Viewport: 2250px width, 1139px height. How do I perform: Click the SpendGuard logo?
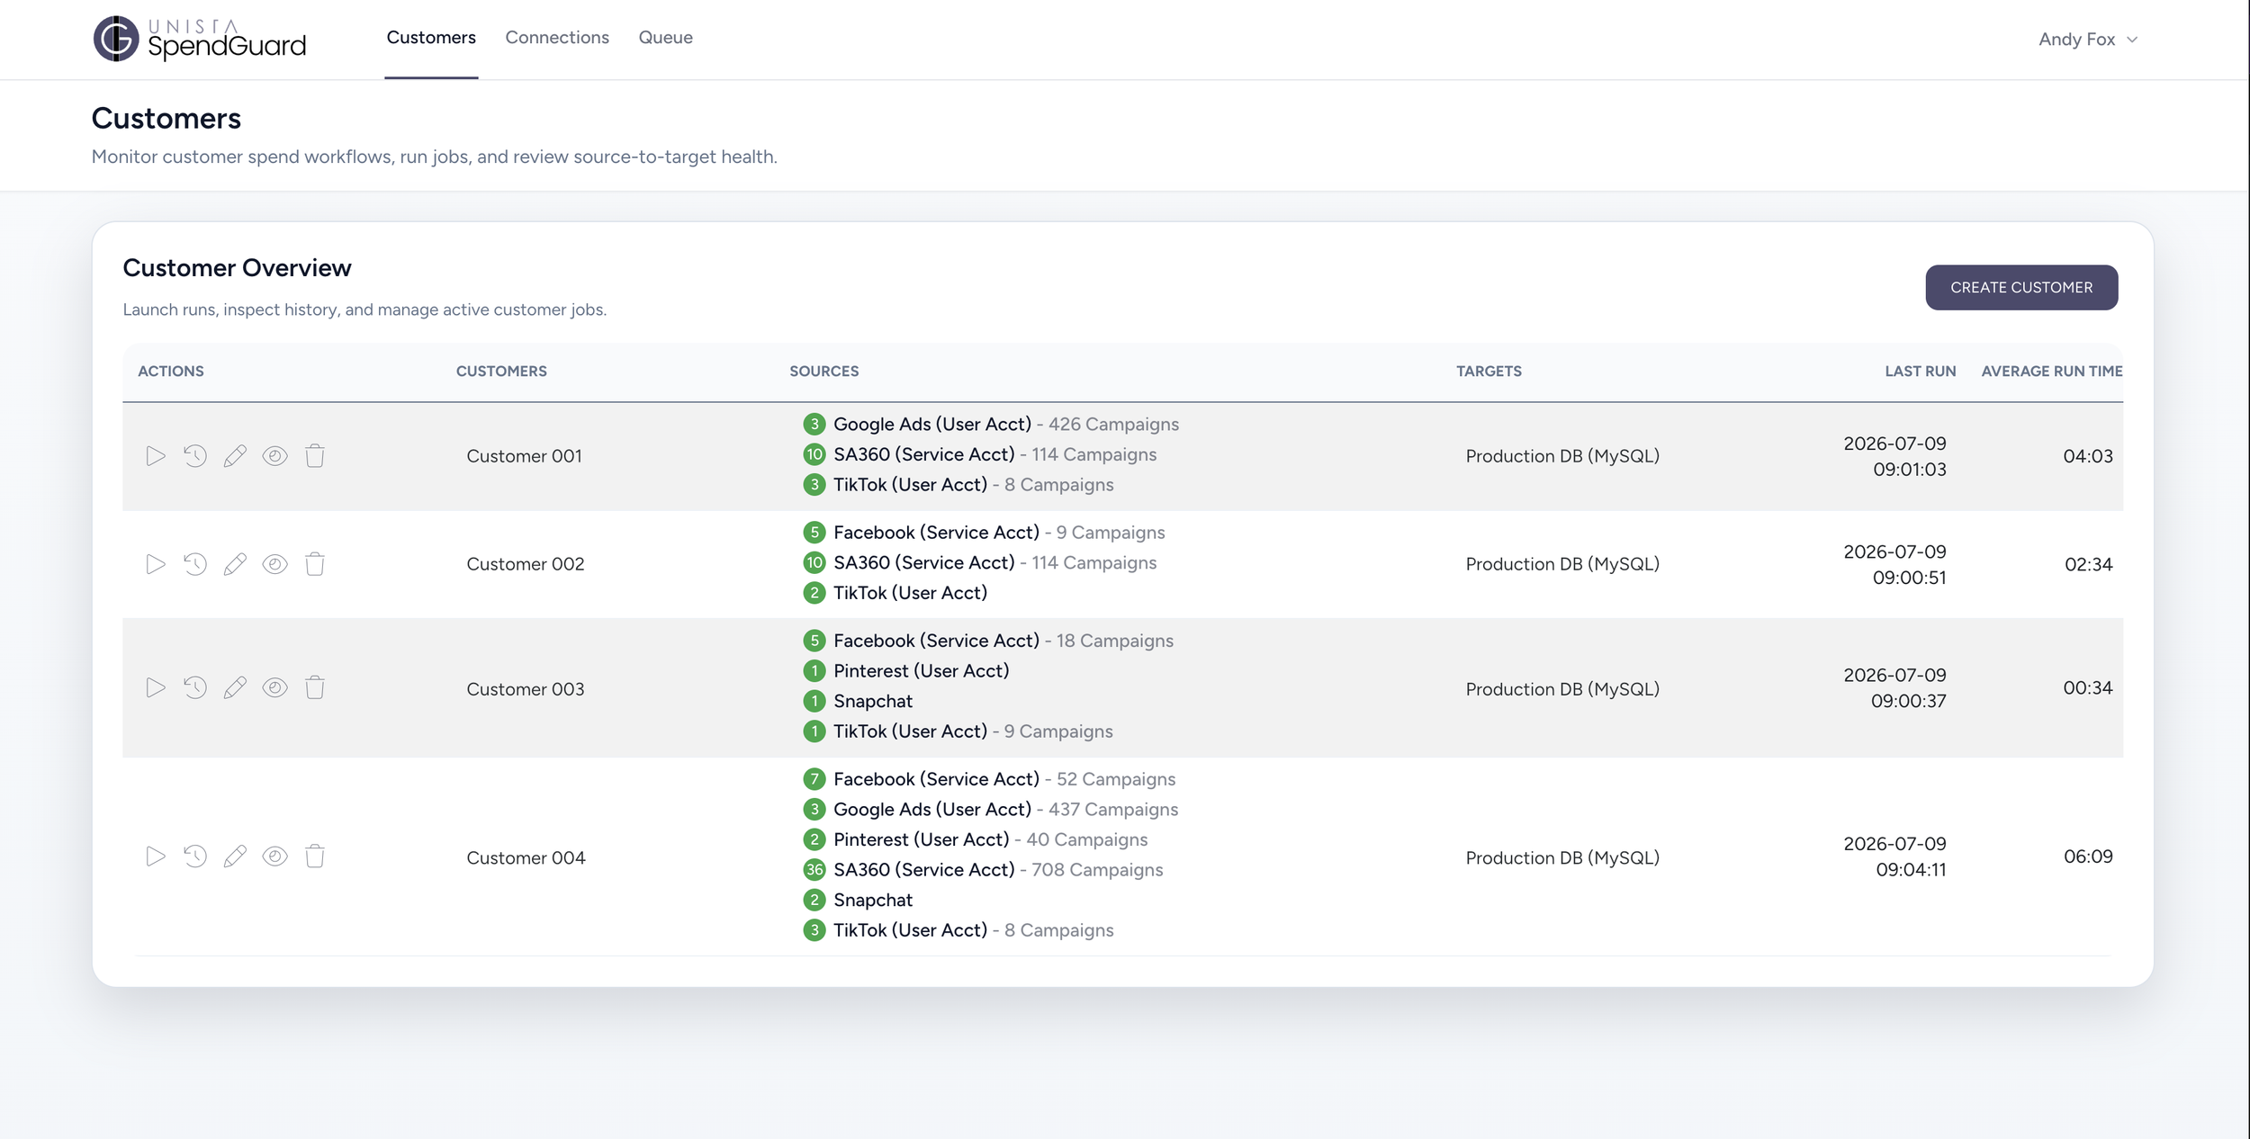click(200, 39)
